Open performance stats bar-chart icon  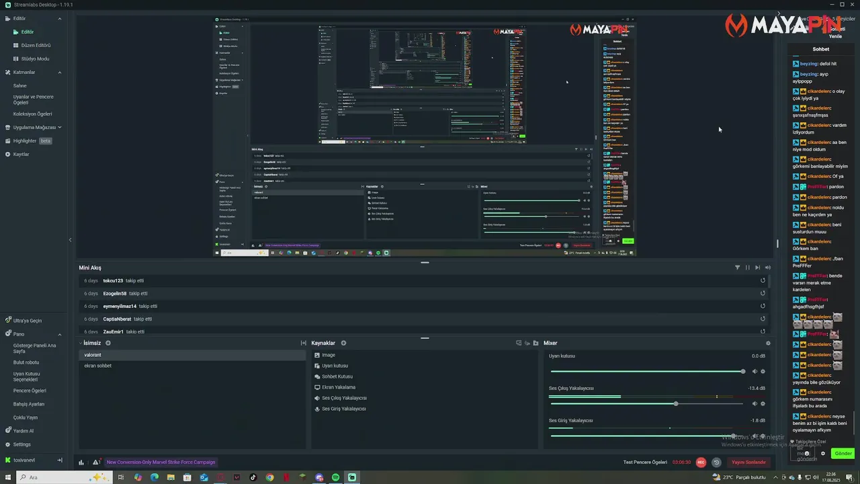81,462
